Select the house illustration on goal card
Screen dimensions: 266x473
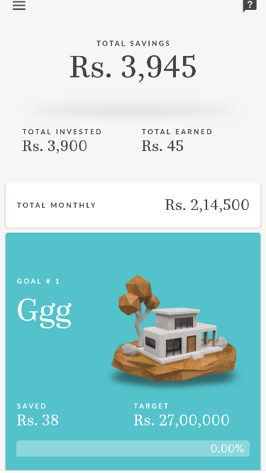click(x=179, y=331)
